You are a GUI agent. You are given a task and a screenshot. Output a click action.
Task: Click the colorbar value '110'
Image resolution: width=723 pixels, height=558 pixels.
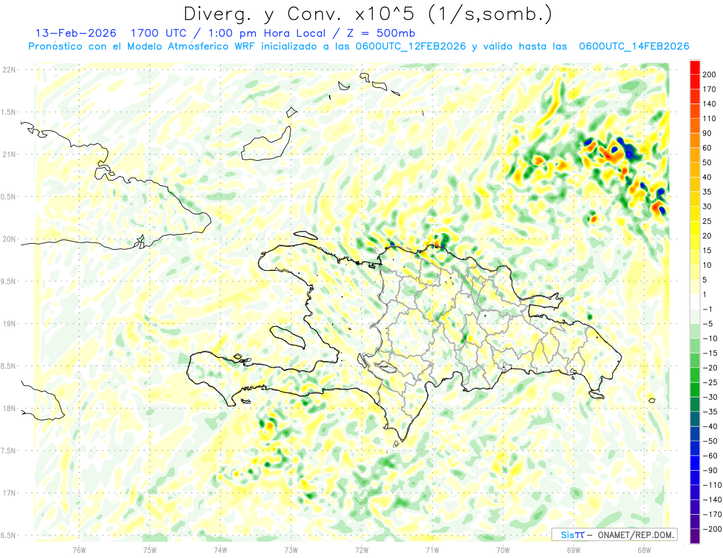[x=709, y=119]
